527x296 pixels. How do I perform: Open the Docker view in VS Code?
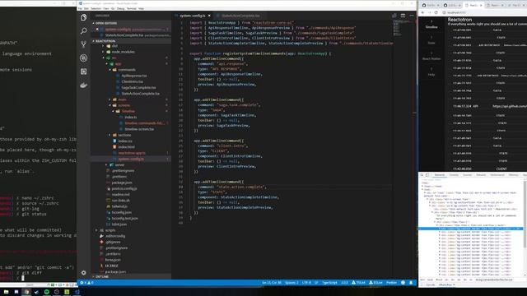(x=84, y=86)
